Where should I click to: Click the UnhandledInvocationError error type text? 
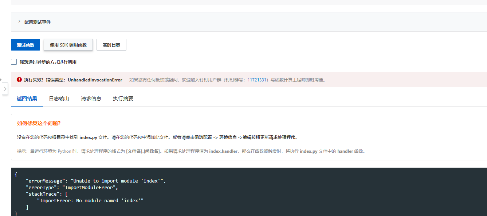tap(95, 80)
